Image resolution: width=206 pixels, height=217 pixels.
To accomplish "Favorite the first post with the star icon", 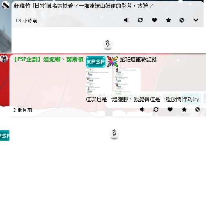I will click(x=168, y=20).
